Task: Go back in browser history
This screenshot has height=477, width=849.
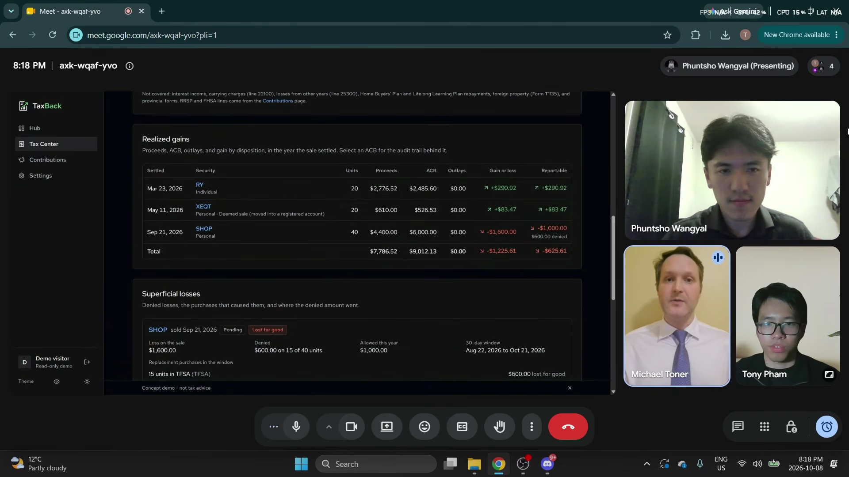Action: [x=12, y=35]
